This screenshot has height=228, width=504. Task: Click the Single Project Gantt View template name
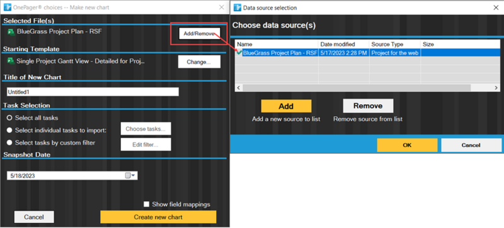tap(81, 62)
